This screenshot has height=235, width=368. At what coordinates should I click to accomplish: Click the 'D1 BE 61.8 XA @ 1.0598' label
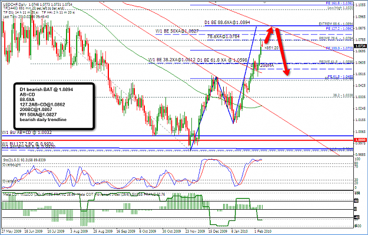[x=222, y=60]
